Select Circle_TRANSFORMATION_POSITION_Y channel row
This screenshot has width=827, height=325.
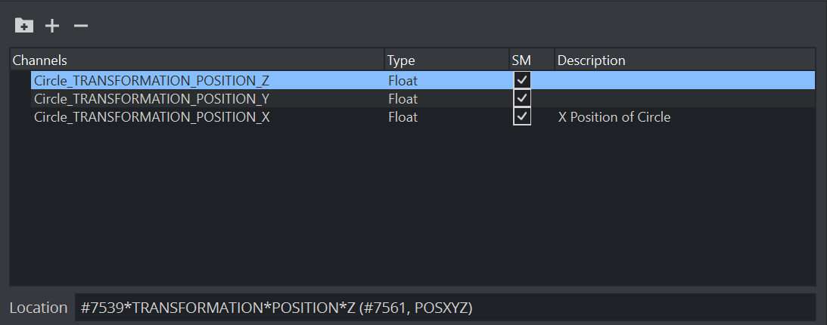click(x=151, y=99)
